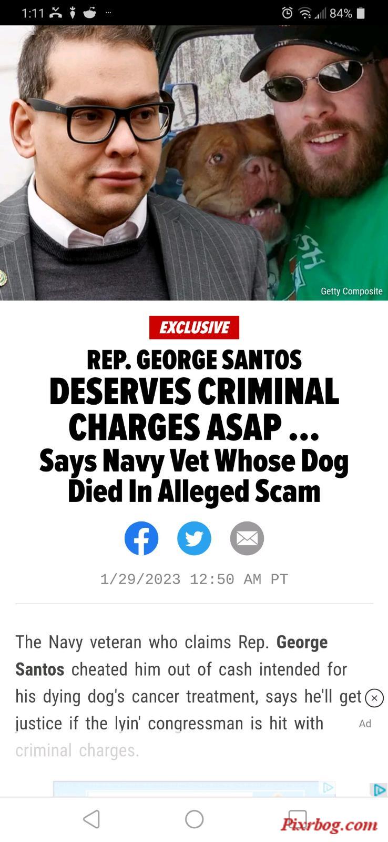Viewport: 388px width, 842px height.
Task: Tap the article date timestamp
Action: [194, 579]
